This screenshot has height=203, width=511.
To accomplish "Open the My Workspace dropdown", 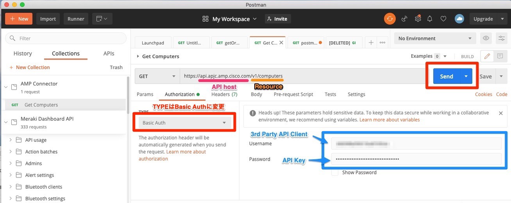I will 234,19.
